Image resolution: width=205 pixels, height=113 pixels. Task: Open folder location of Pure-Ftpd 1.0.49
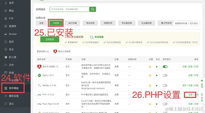click(150, 104)
